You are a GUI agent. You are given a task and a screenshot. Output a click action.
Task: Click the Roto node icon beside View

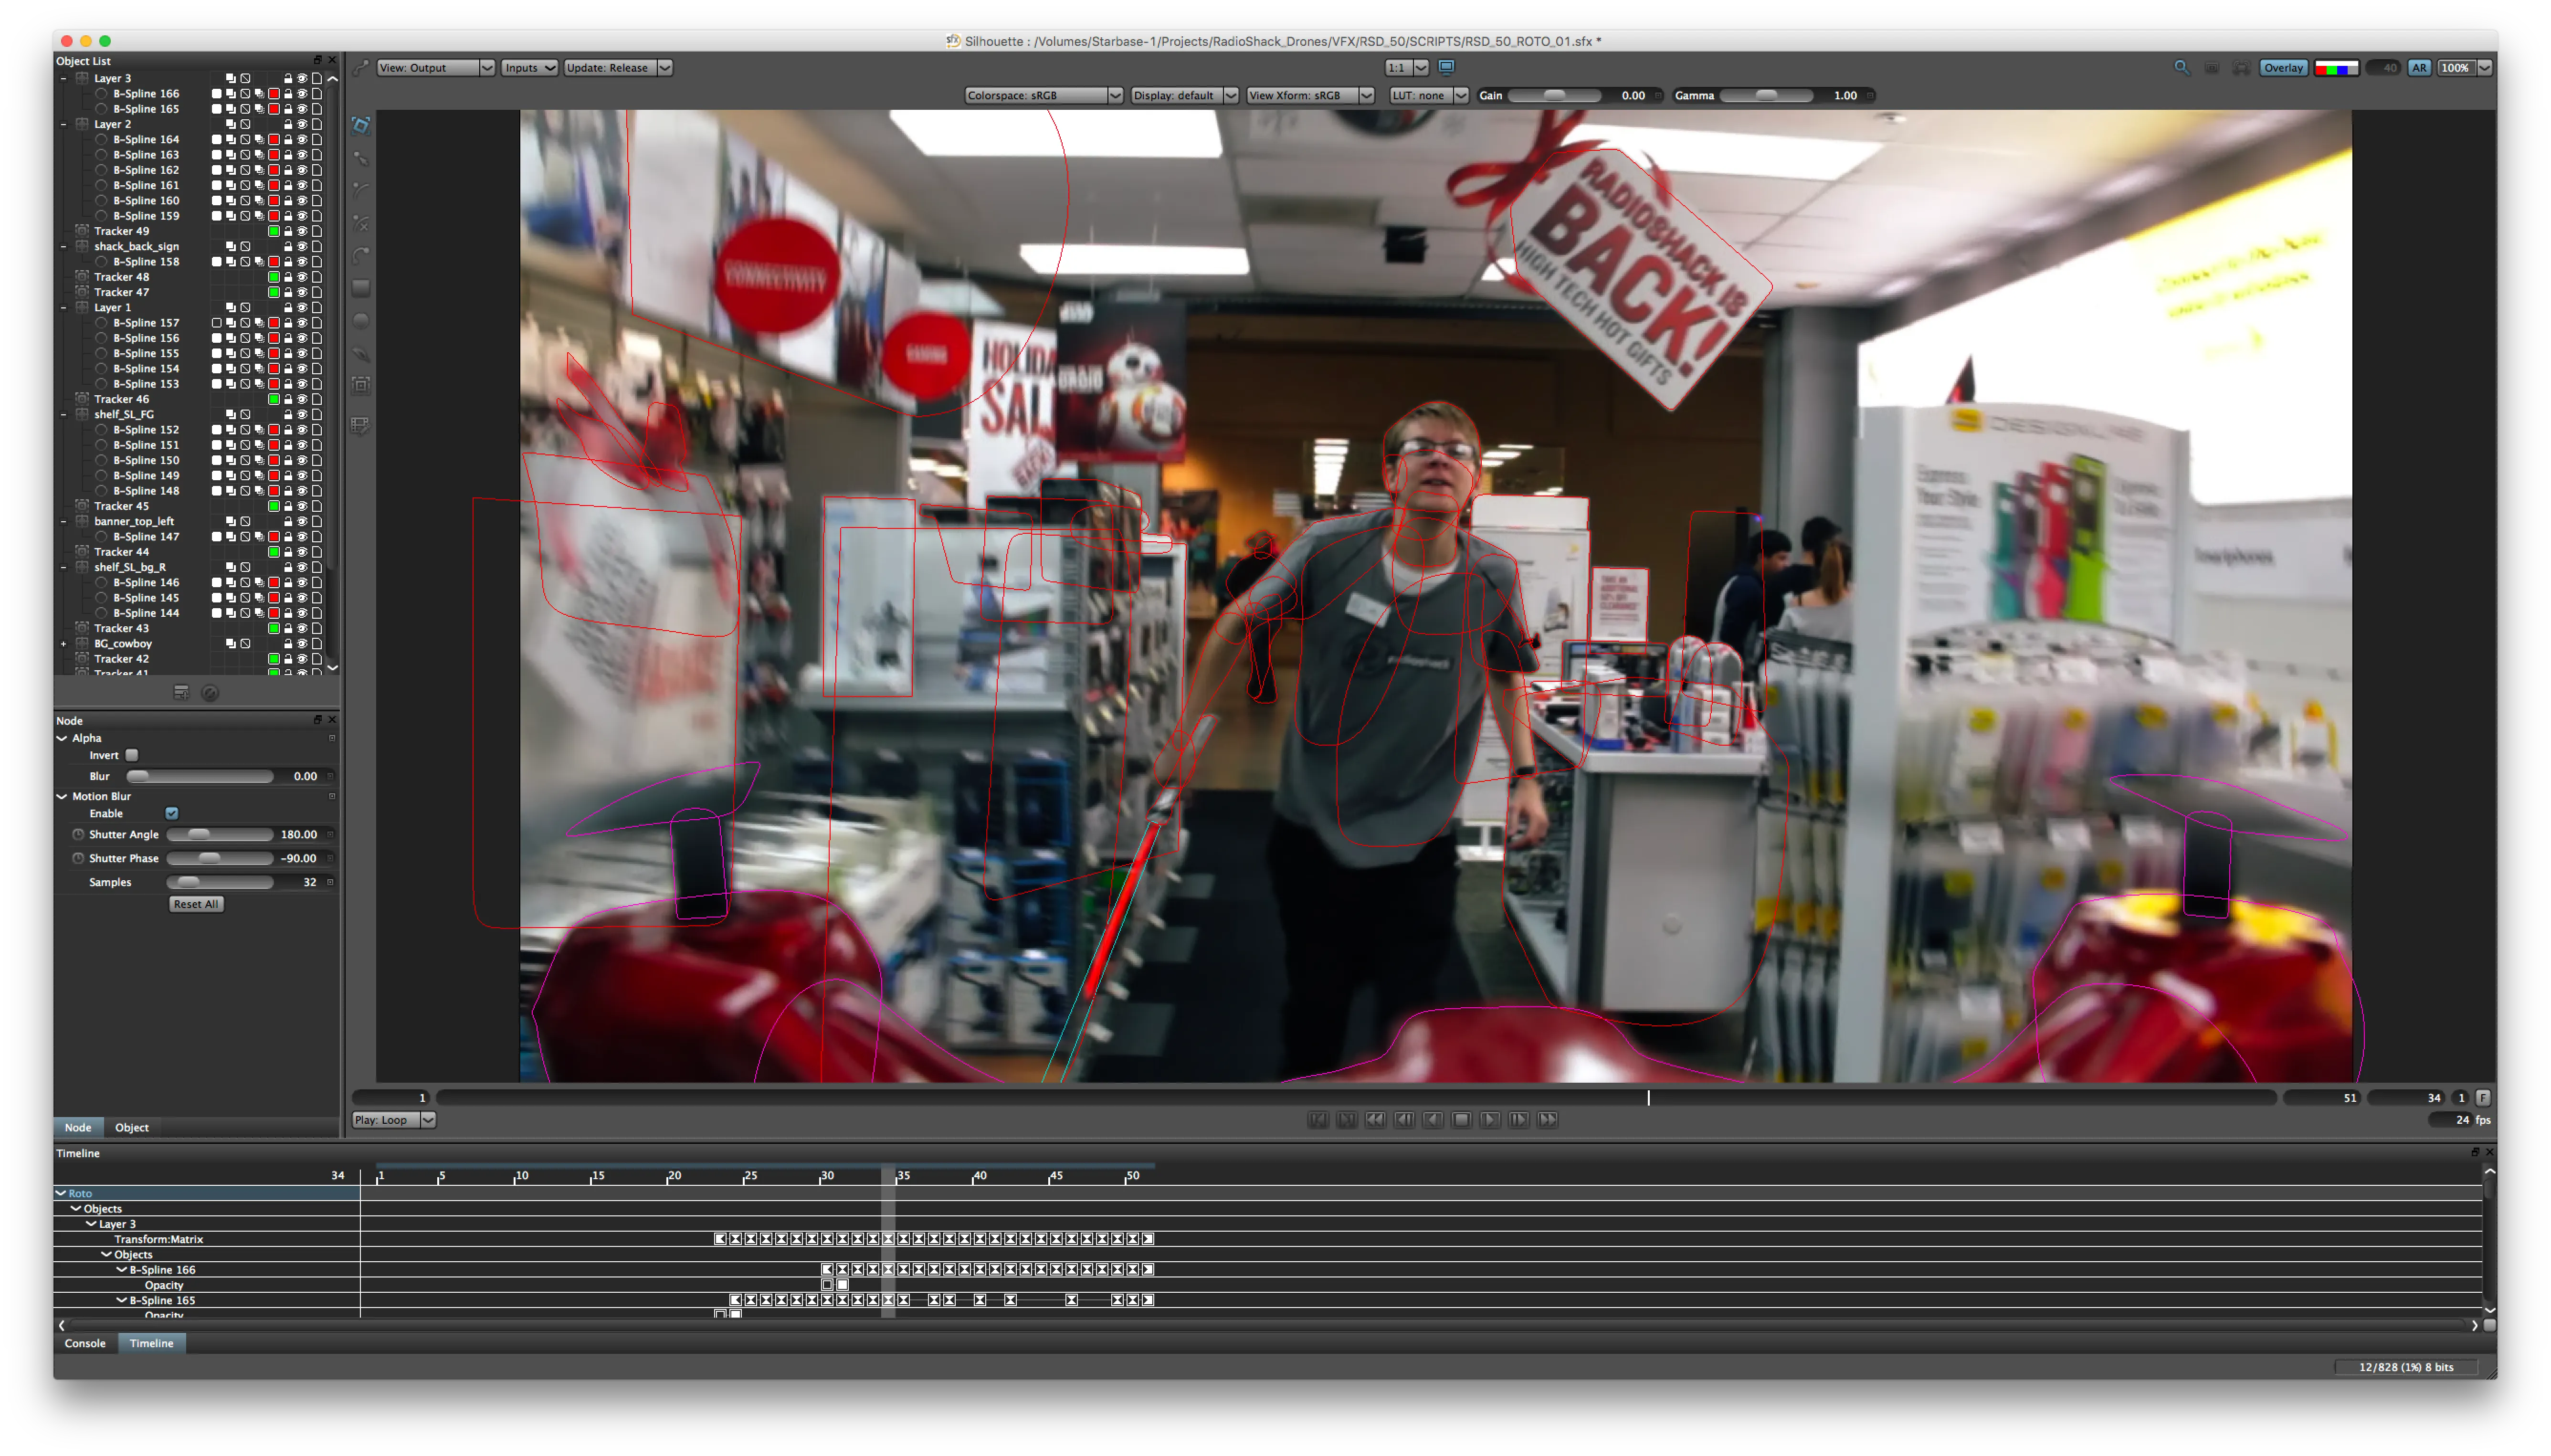point(361,68)
